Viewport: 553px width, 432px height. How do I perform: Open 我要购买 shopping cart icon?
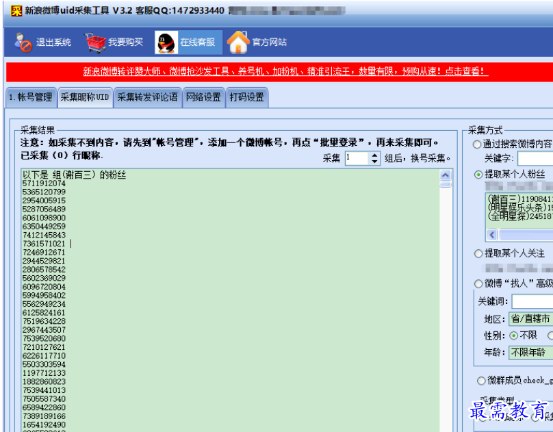point(95,42)
